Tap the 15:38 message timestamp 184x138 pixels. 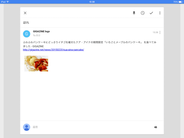(x=155, y=33)
